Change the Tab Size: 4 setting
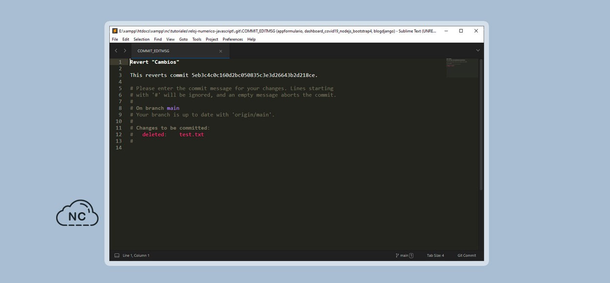Viewport: 610px width, 283px height. (435, 256)
